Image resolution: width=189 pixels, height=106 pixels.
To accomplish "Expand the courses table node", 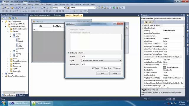I will tap(11, 34).
